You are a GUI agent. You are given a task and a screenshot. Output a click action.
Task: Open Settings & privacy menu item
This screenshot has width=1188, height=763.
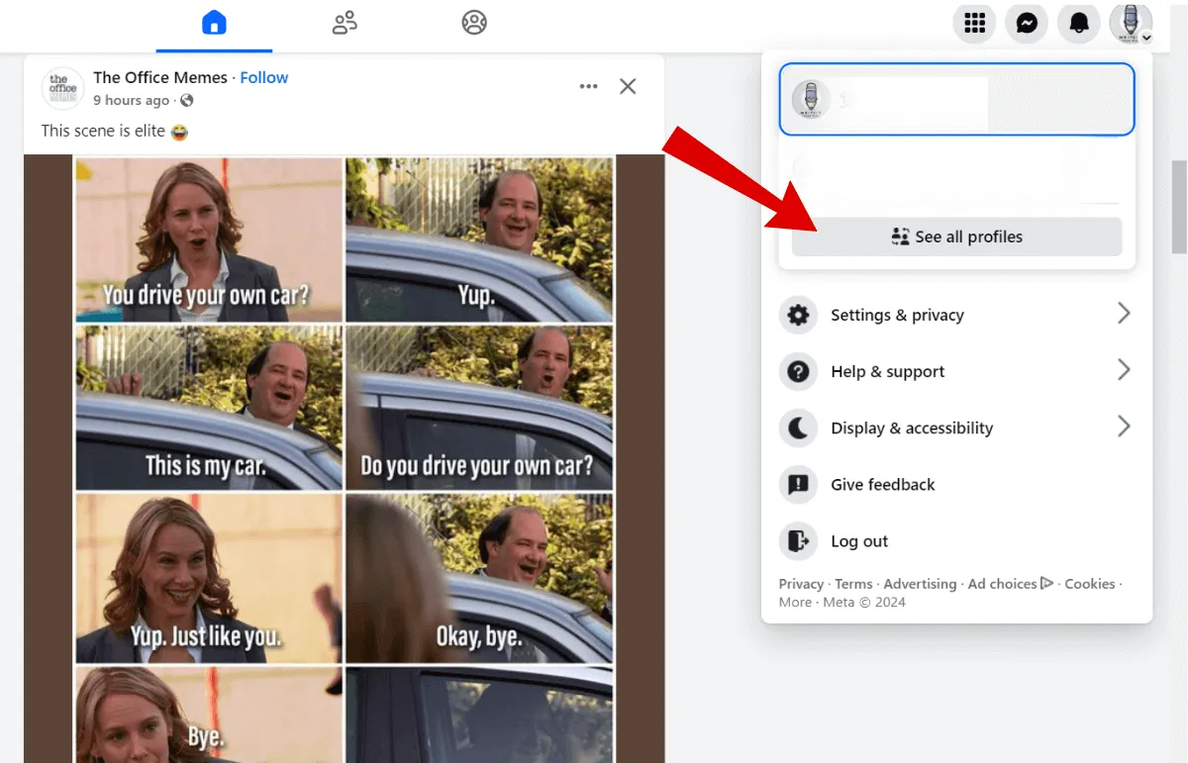pos(956,315)
